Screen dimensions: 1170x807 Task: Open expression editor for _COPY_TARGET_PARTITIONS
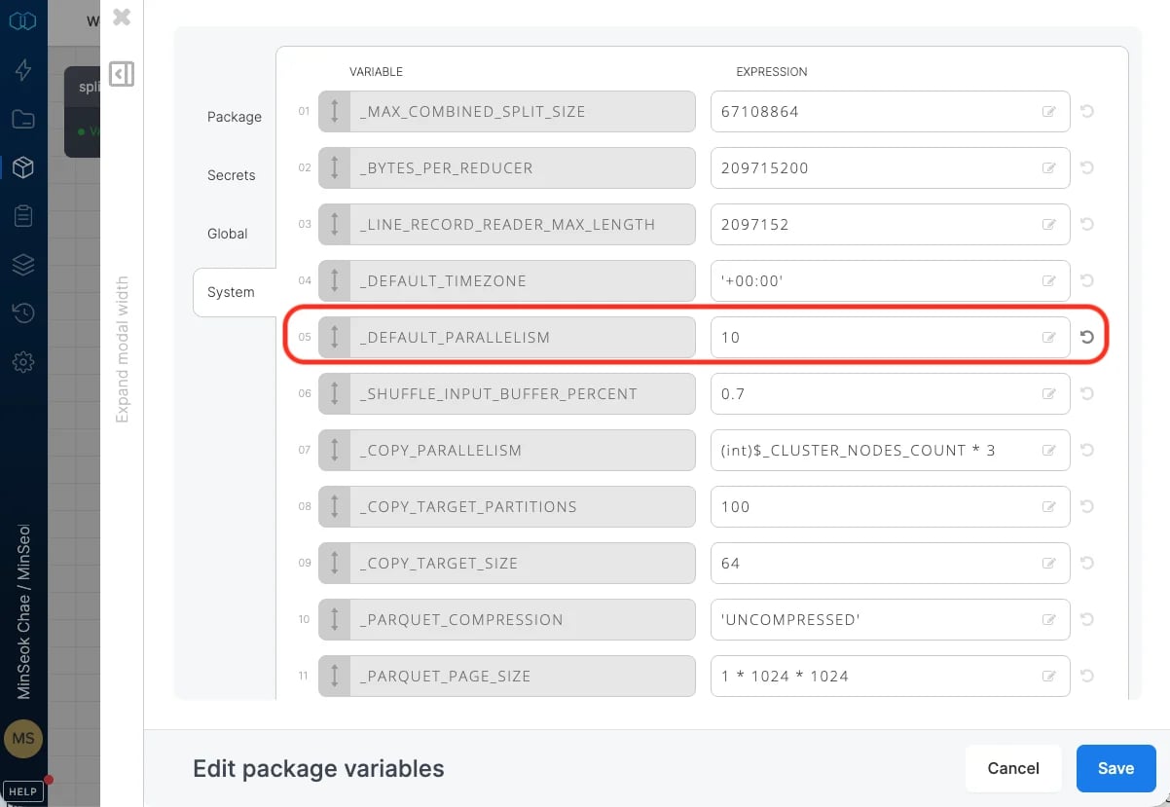coord(1049,507)
